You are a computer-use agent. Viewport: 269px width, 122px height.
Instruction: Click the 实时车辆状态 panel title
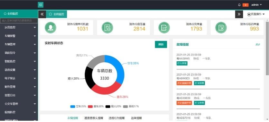point(54,43)
